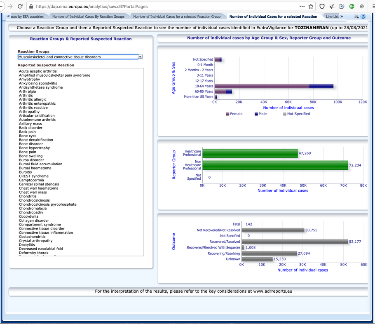Select Acute aseptic arthritis reaction
This screenshot has width=375, height=324.
click(x=38, y=71)
